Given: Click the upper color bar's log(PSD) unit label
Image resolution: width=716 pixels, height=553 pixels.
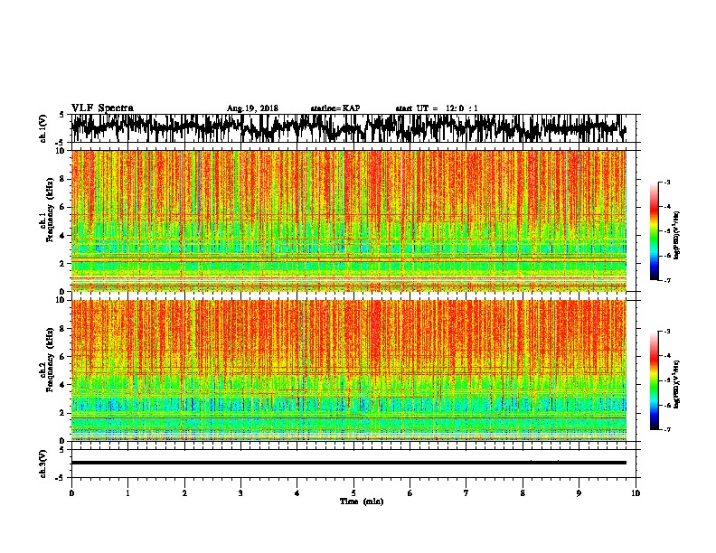Looking at the screenshot, I should coord(677,236).
